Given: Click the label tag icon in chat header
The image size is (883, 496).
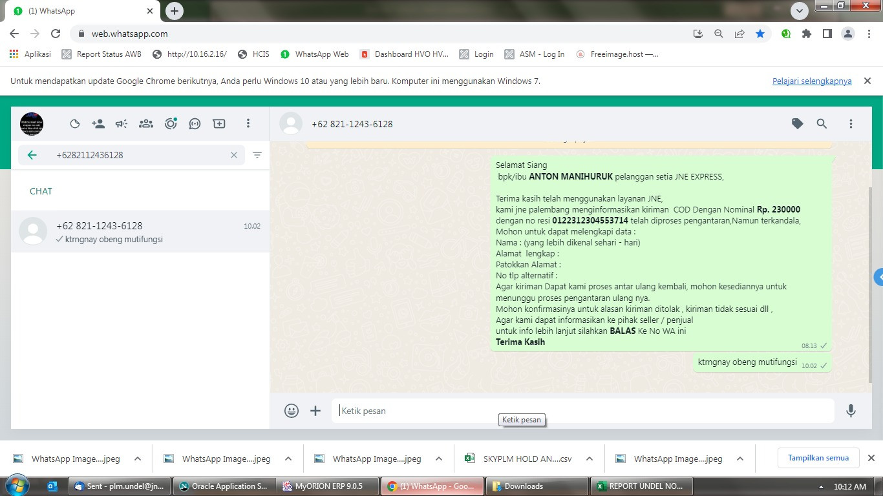Looking at the screenshot, I should [798, 123].
